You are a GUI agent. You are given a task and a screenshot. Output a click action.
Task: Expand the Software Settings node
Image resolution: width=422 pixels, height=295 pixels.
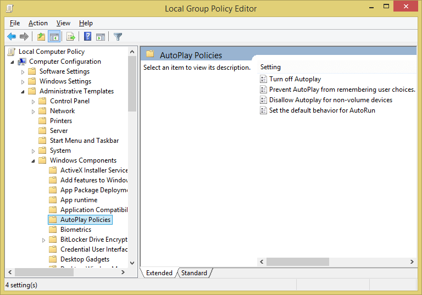pos(23,72)
